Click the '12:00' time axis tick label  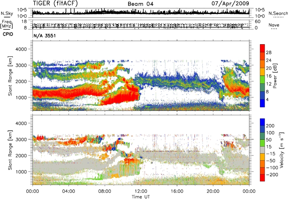tap(141, 191)
